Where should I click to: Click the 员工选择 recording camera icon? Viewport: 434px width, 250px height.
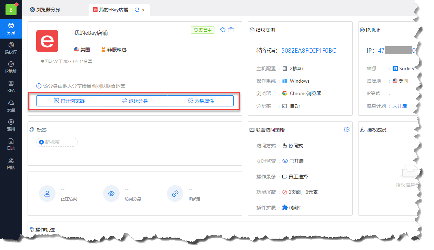[x=285, y=177]
